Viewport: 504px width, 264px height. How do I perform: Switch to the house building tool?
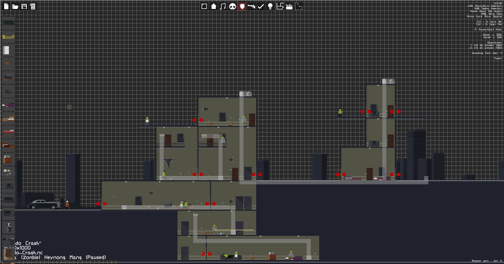[x=214, y=6]
